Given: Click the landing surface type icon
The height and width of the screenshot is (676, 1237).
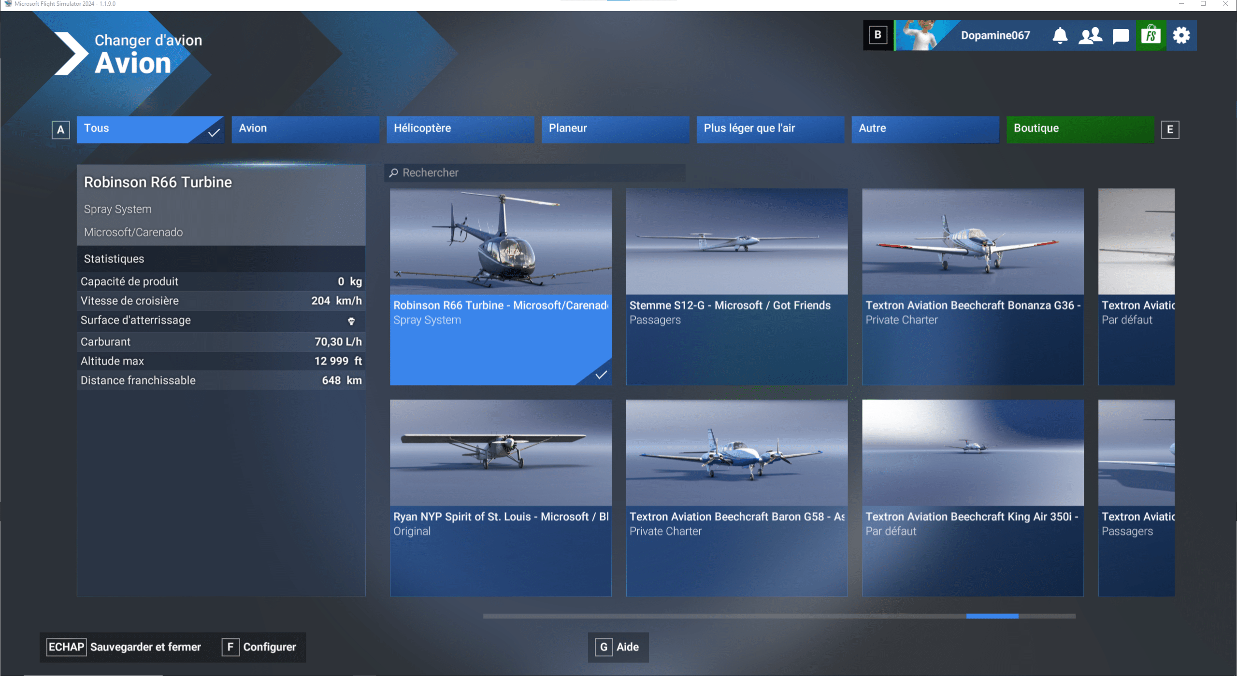Looking at the screenshot, I should (351, 321).
